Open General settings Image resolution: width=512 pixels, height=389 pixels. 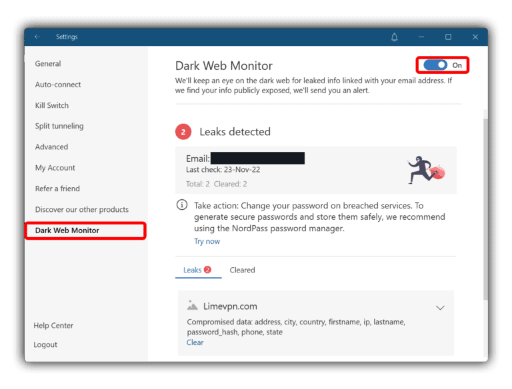point(48,64)
